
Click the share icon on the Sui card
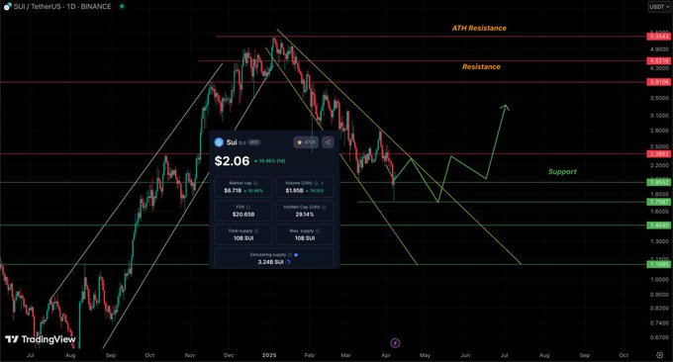328,142
